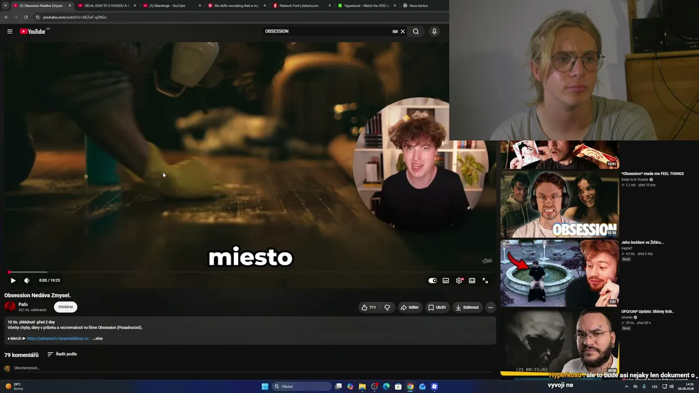The image size is (699, 393).
Task: Switch to the Network Font dafont.com tab
Action: tap(301, 5)
